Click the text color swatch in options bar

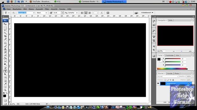pyautogui.click(x=95, y=13)
